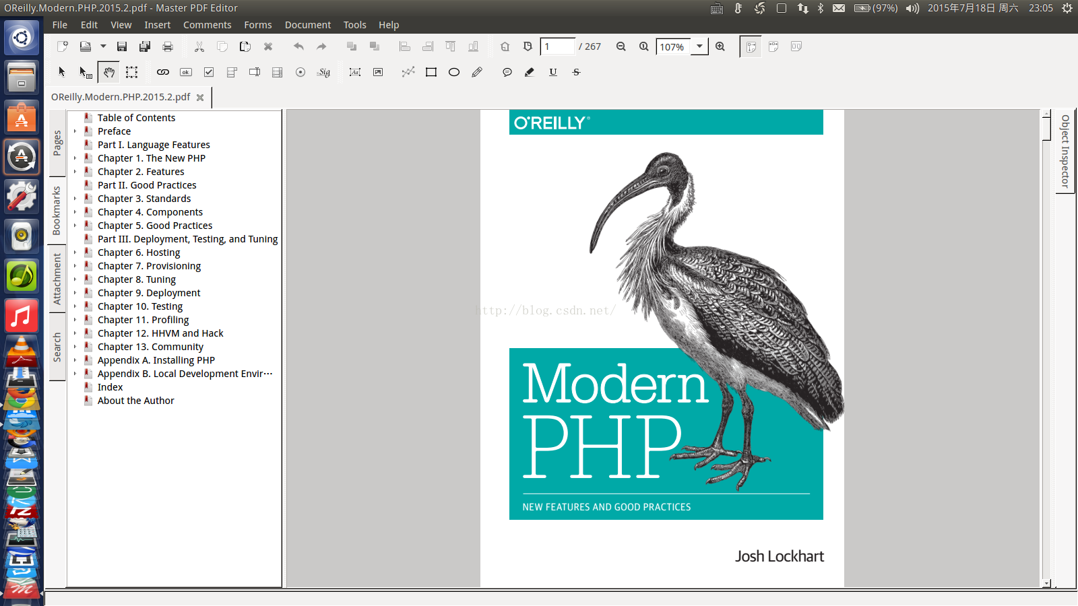
Task: Create a new document with toolbar icon
Action: 62,46
